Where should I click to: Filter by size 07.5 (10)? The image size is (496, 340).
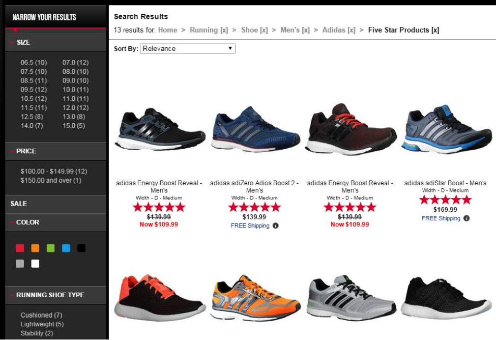[x=34, y=72]
